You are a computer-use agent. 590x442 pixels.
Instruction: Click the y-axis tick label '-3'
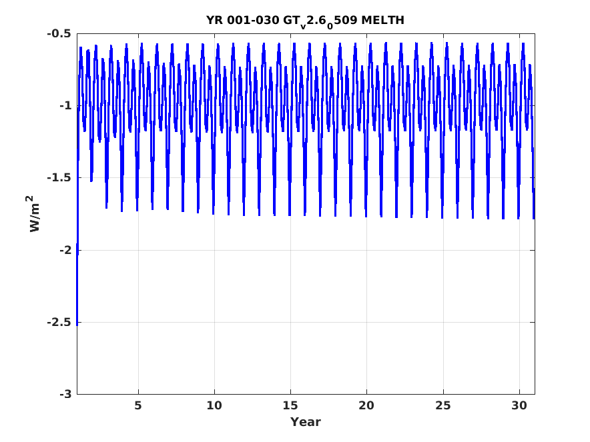(x=65, y=394)
